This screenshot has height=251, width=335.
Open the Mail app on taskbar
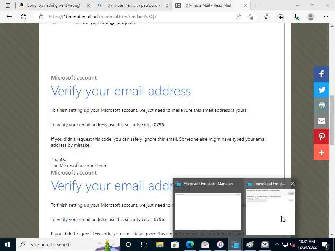click(205, 244)
